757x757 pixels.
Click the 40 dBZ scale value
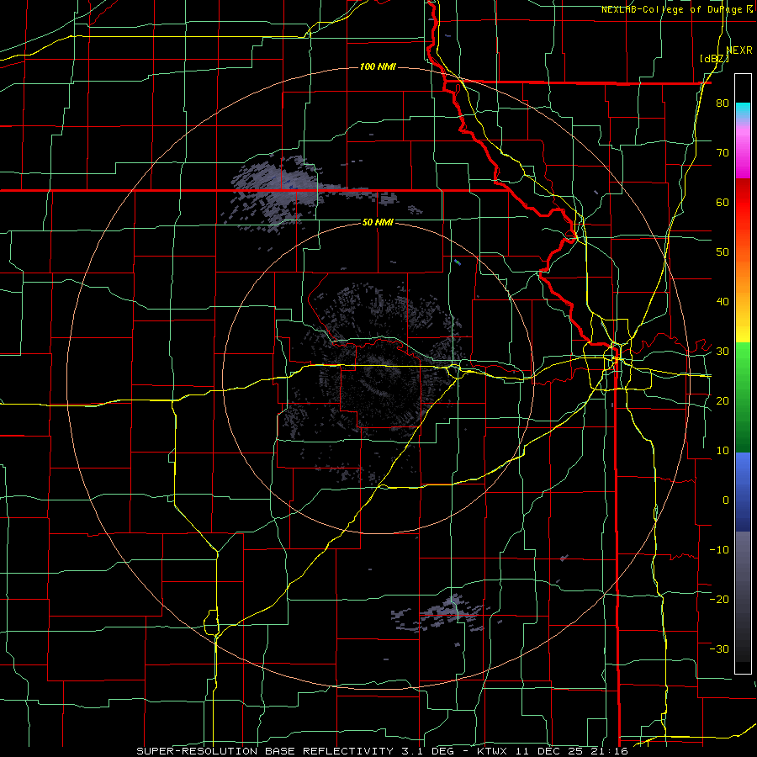coord(723,302)
